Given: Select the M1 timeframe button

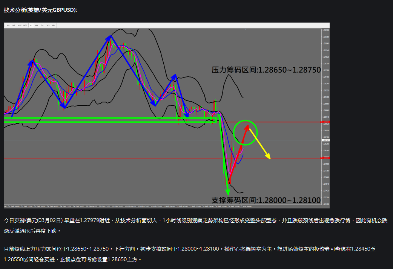Looking at the screenshot, I should [x=8, y=26].
